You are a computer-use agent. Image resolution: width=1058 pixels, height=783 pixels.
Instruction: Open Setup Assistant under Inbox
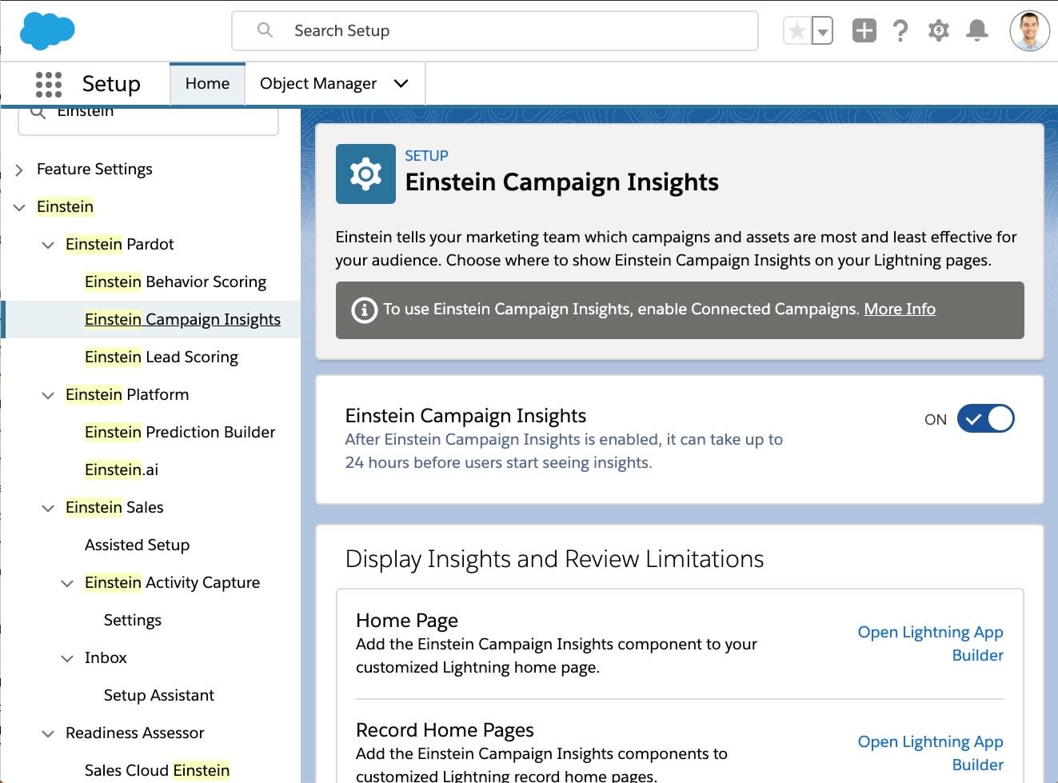[159, 695]
